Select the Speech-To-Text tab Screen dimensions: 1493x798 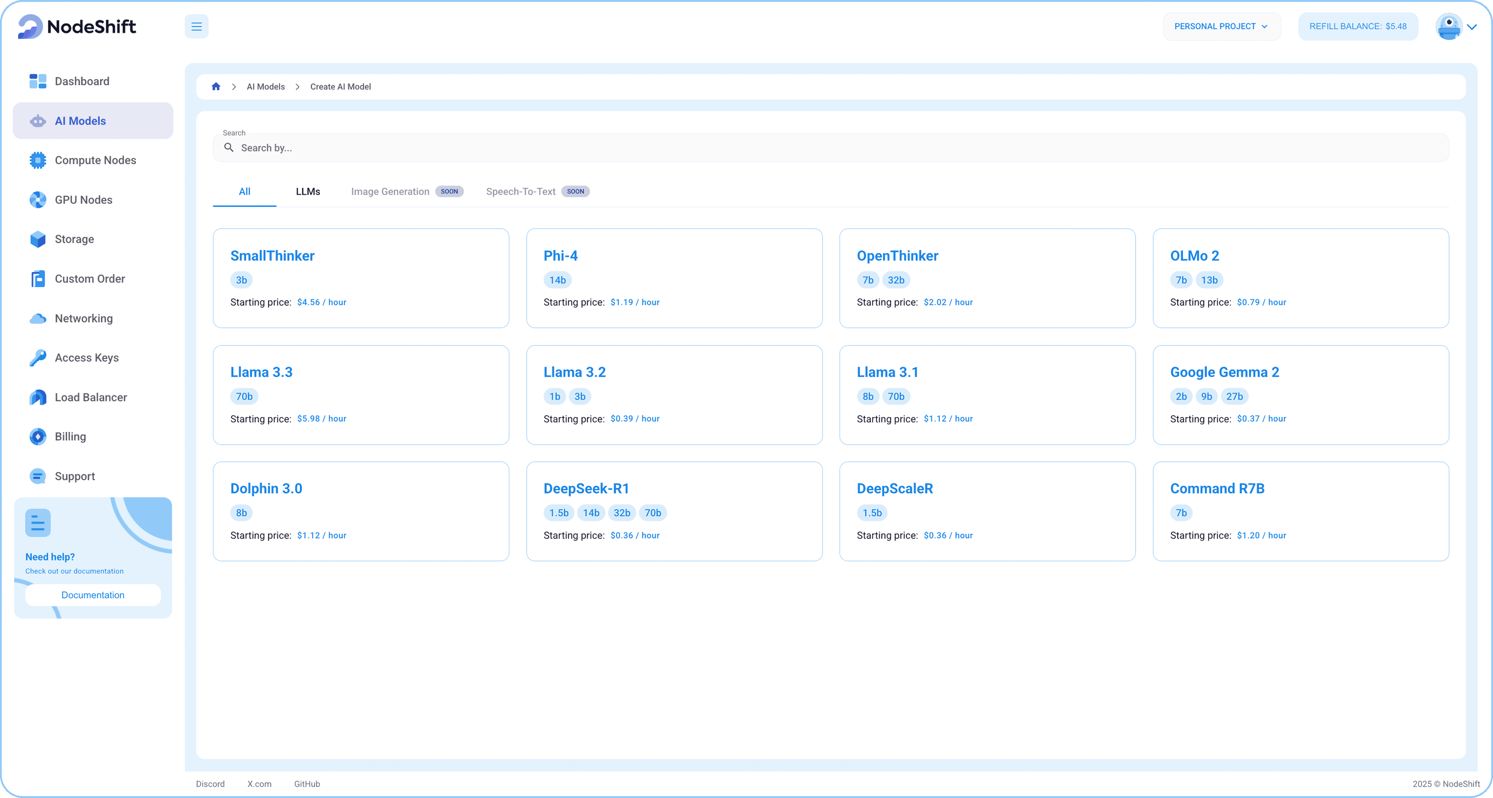(537, 192)
